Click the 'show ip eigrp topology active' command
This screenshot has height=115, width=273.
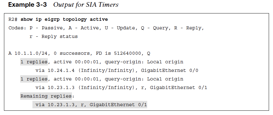click(x=64, y=19)
